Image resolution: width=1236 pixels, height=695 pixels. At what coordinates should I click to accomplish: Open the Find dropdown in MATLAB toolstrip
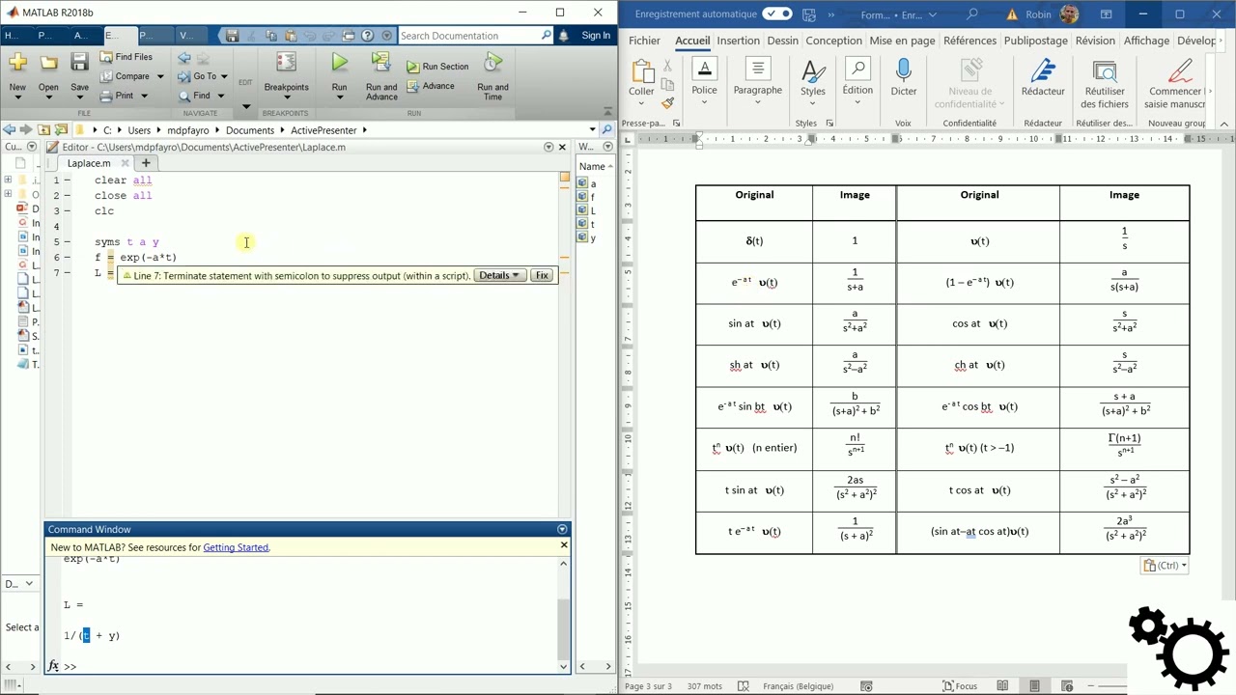pyautogui.click(x=220, y=96)
